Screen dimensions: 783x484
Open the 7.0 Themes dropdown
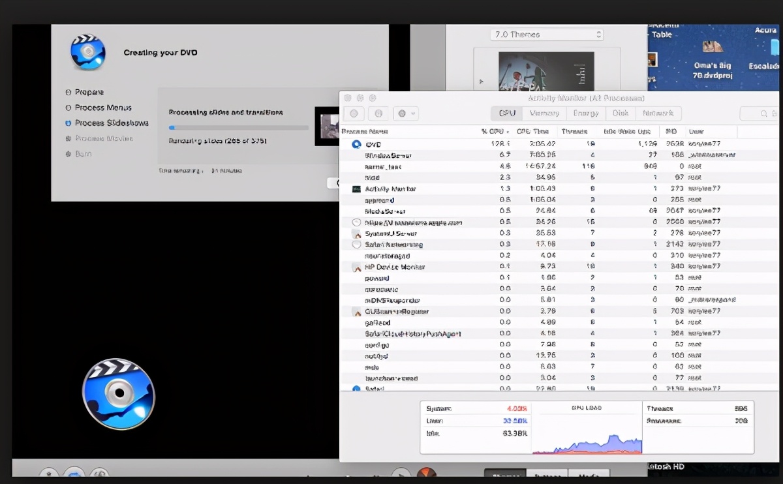[x=547, y=35]
